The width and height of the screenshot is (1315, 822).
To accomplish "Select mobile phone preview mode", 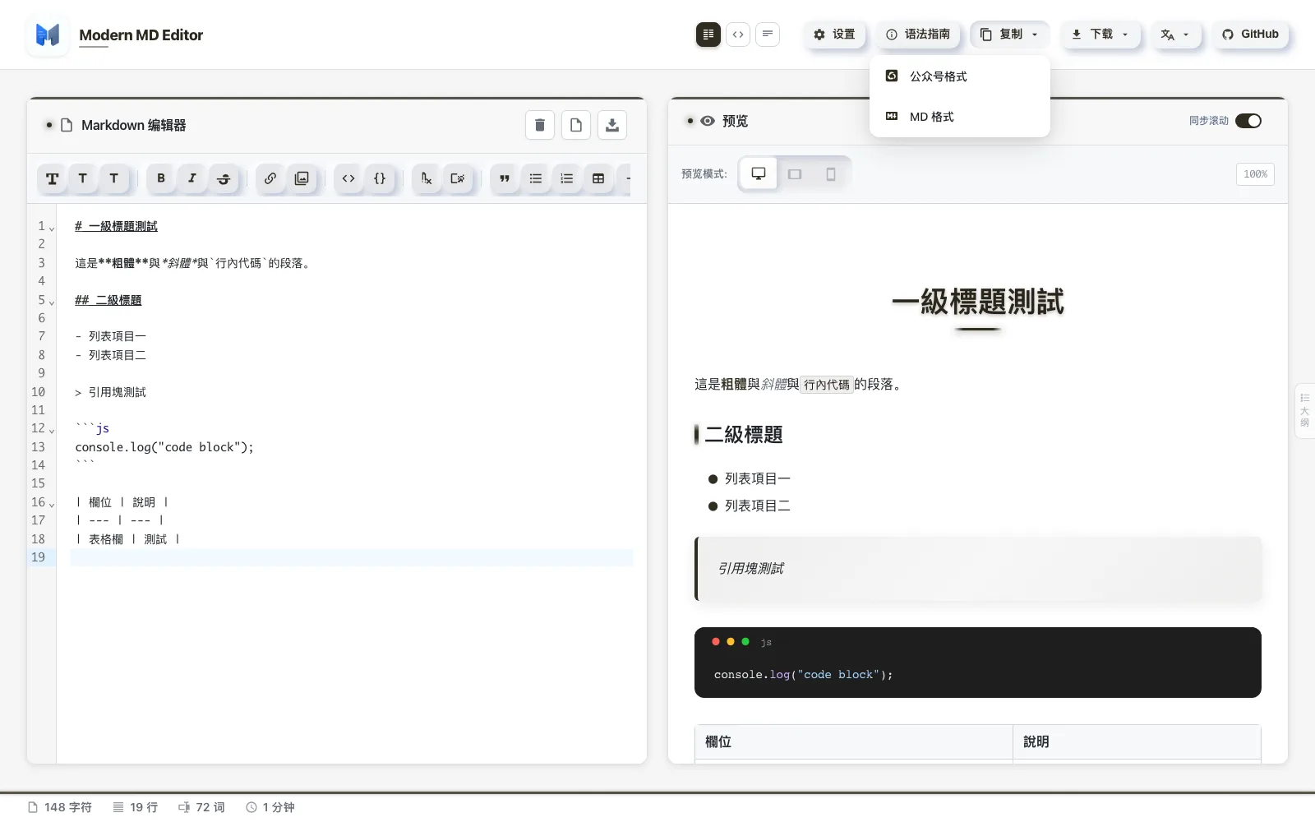I will click(831, 173).
